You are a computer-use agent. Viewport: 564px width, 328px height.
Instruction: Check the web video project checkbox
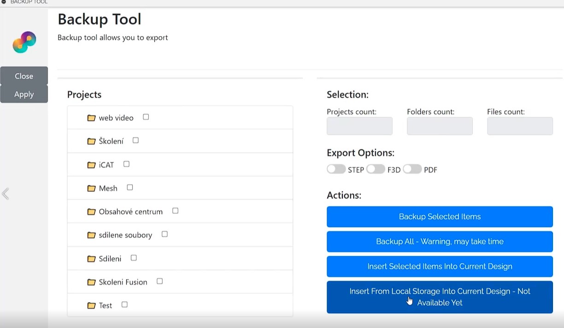pyautogui.click(x=146, y=117)
